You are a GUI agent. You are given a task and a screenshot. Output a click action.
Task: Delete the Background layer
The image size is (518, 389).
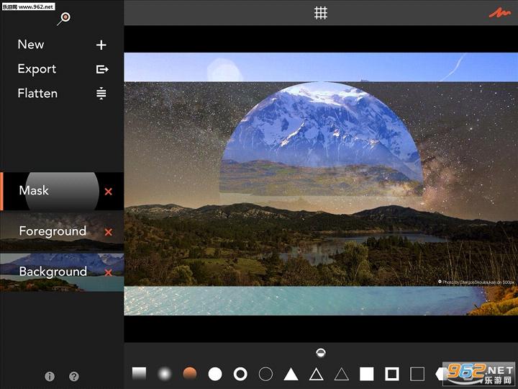(x=109, y=272)
